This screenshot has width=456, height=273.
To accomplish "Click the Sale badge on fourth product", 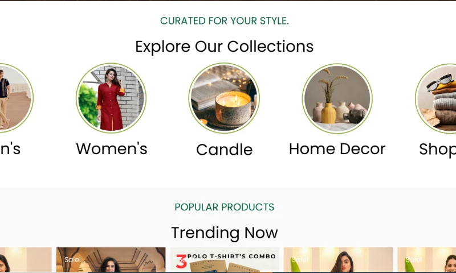I will 300,259.
